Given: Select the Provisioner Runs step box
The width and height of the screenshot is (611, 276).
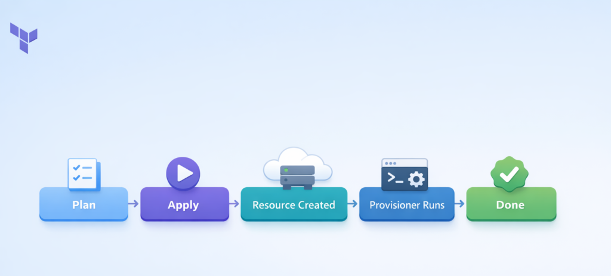Looking at the screenshot, I should (406, 204).
